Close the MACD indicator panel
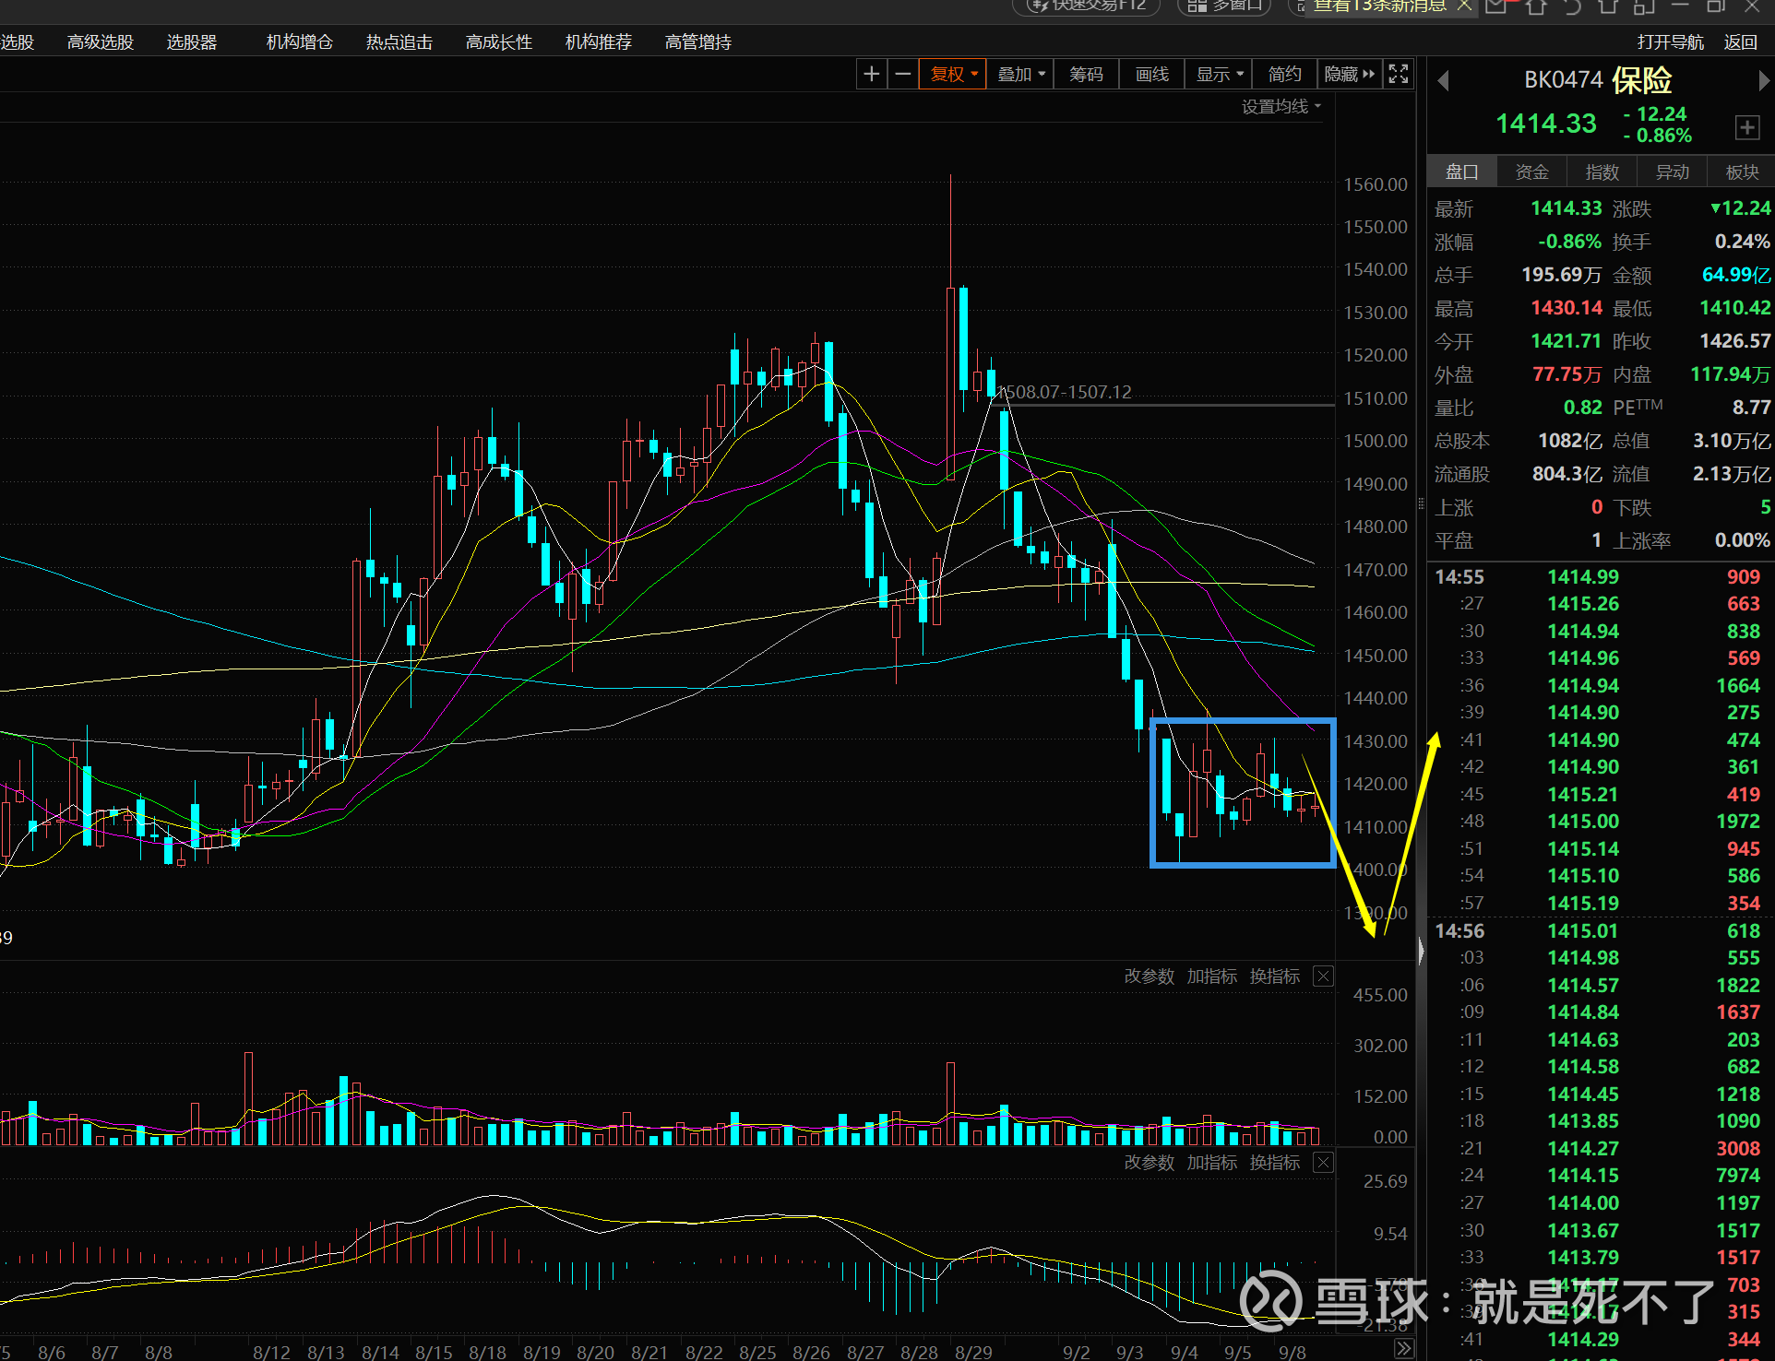This screenshot has height=1361, width=1775. (1323, 1162)
